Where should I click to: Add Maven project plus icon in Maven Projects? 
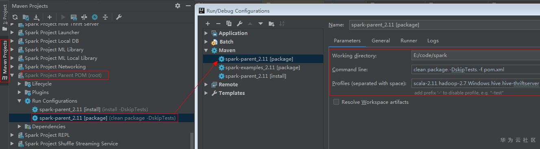[50, 17]
